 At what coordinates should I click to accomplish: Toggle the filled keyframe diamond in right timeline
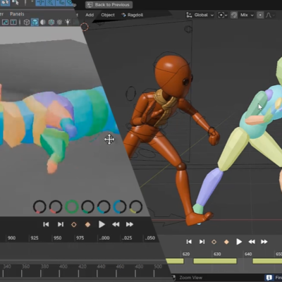(226, 242)
